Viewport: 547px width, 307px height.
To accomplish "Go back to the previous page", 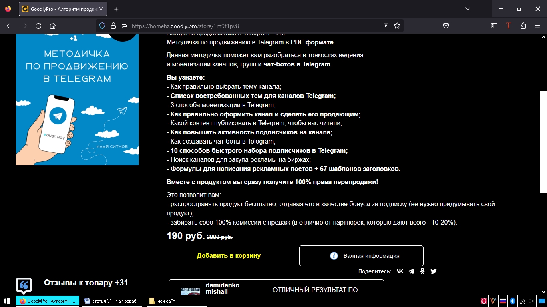I will (x=10, y=26).
